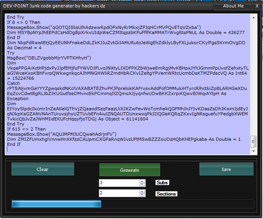The image size is (263, 219).
Task: Click the Subs label
Action: 162,183
